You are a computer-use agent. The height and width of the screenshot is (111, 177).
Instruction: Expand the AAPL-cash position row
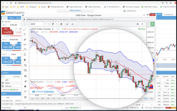pyautogui.click(x=3, y=86)
